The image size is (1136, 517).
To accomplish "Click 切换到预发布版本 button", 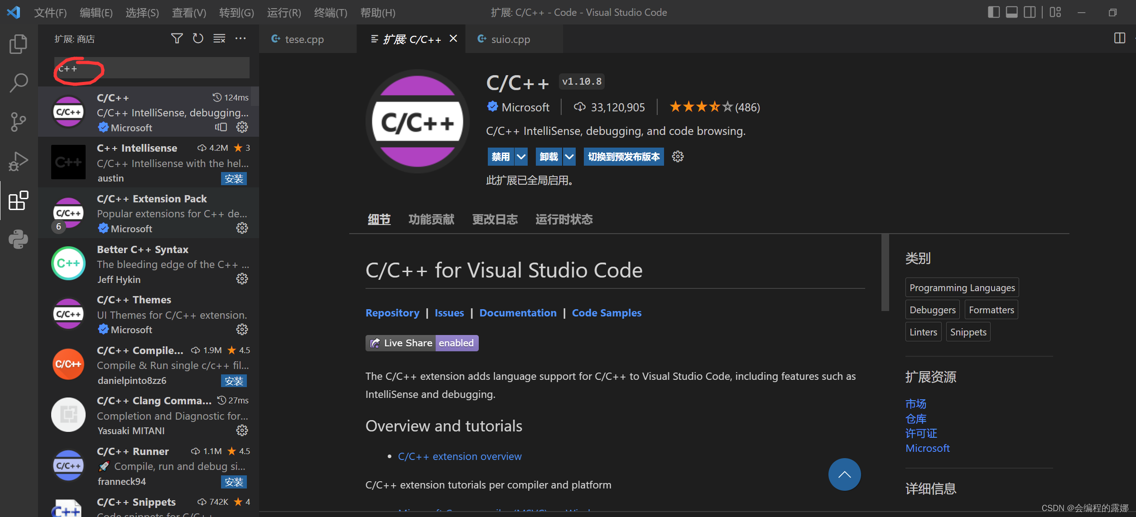I will coord(624,157).
